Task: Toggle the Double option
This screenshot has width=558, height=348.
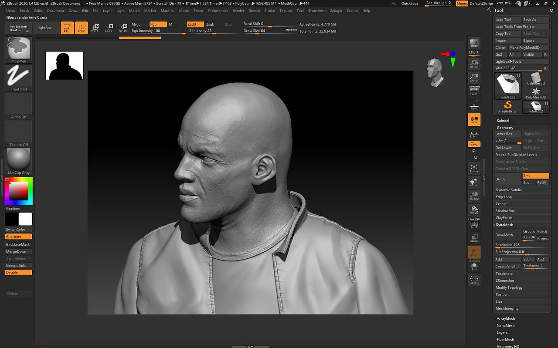Action: coord(19,273)
